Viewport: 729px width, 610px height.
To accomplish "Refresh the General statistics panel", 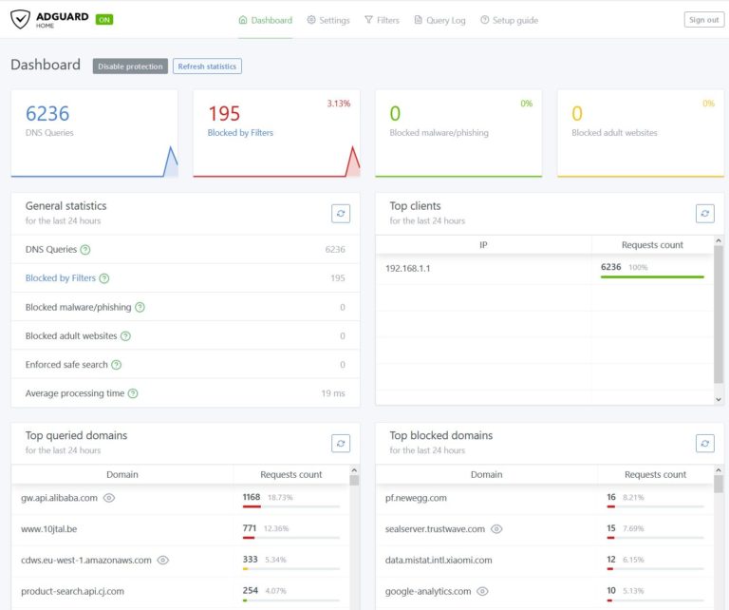I will (341, 214).
